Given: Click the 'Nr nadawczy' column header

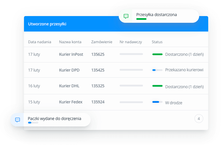Looking at the screenshot, I should pos(131,42).
